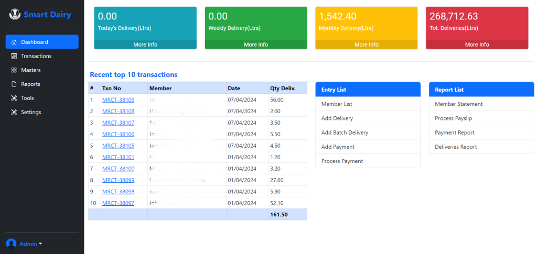537x254 pixels.
Task: Open transaction link MRCT-38101
Action: pyautogui.click(x=118, y=157)
